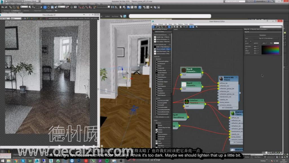Screen dimensions: 289x163
Task: Toggle Parameter Editor panel icon
Action: coord(193,27)
